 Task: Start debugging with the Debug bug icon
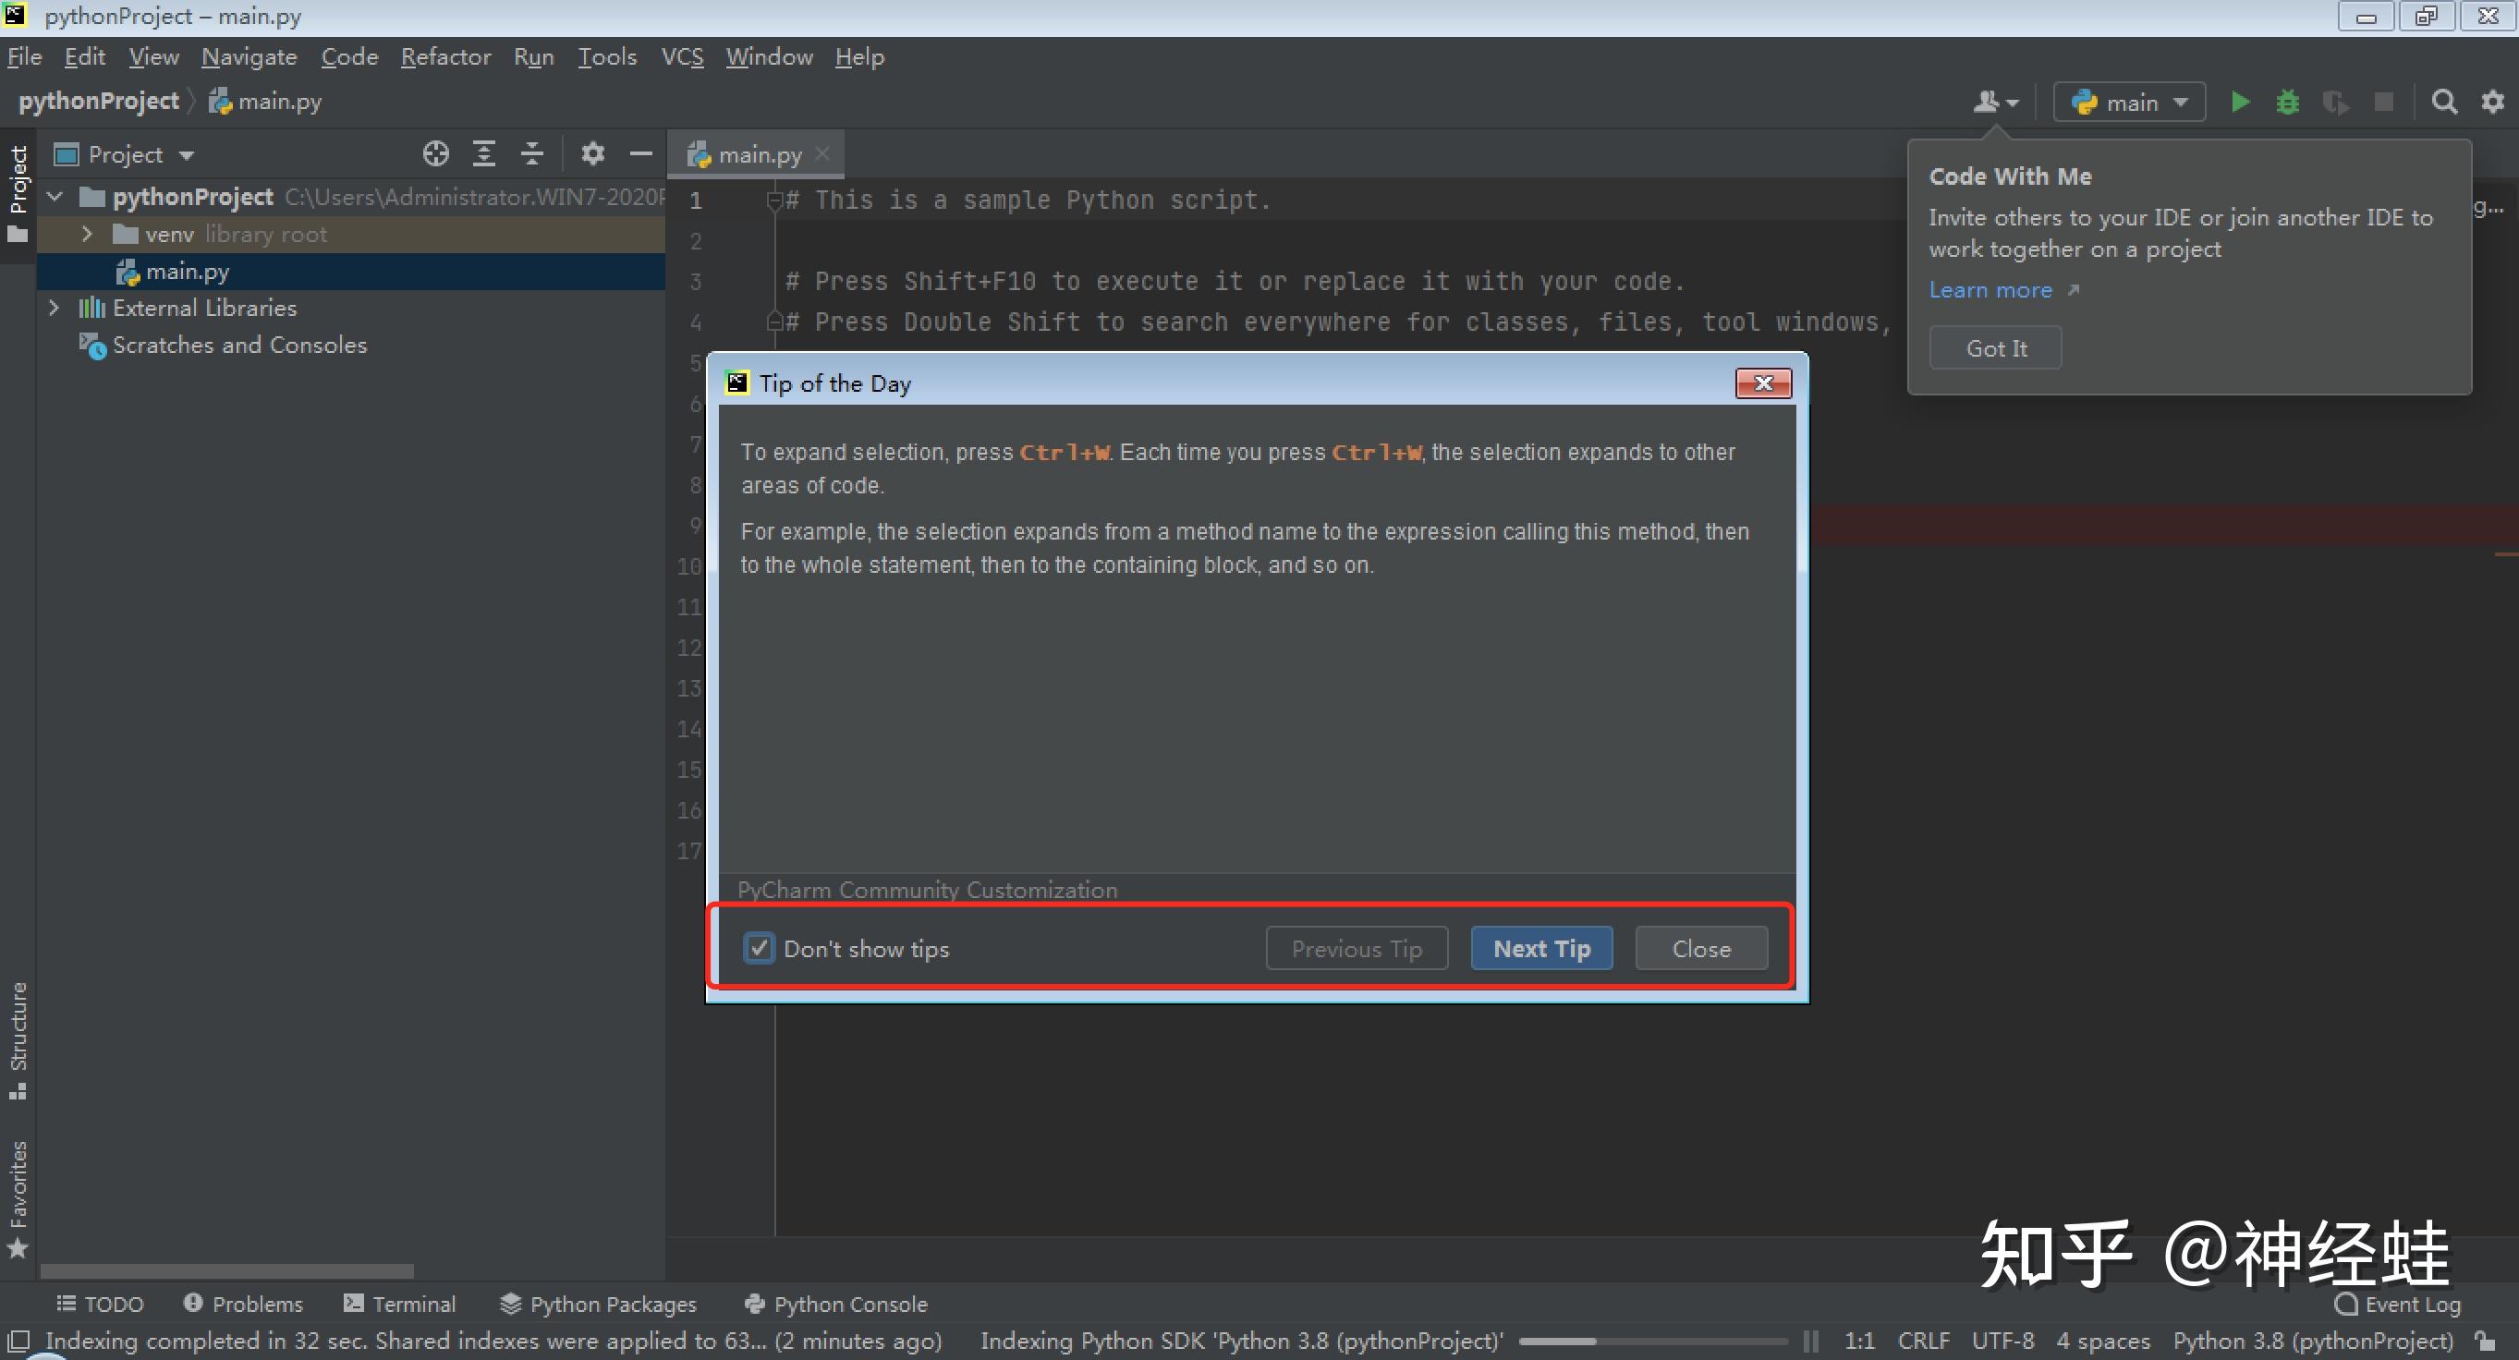coord(2287,101)
